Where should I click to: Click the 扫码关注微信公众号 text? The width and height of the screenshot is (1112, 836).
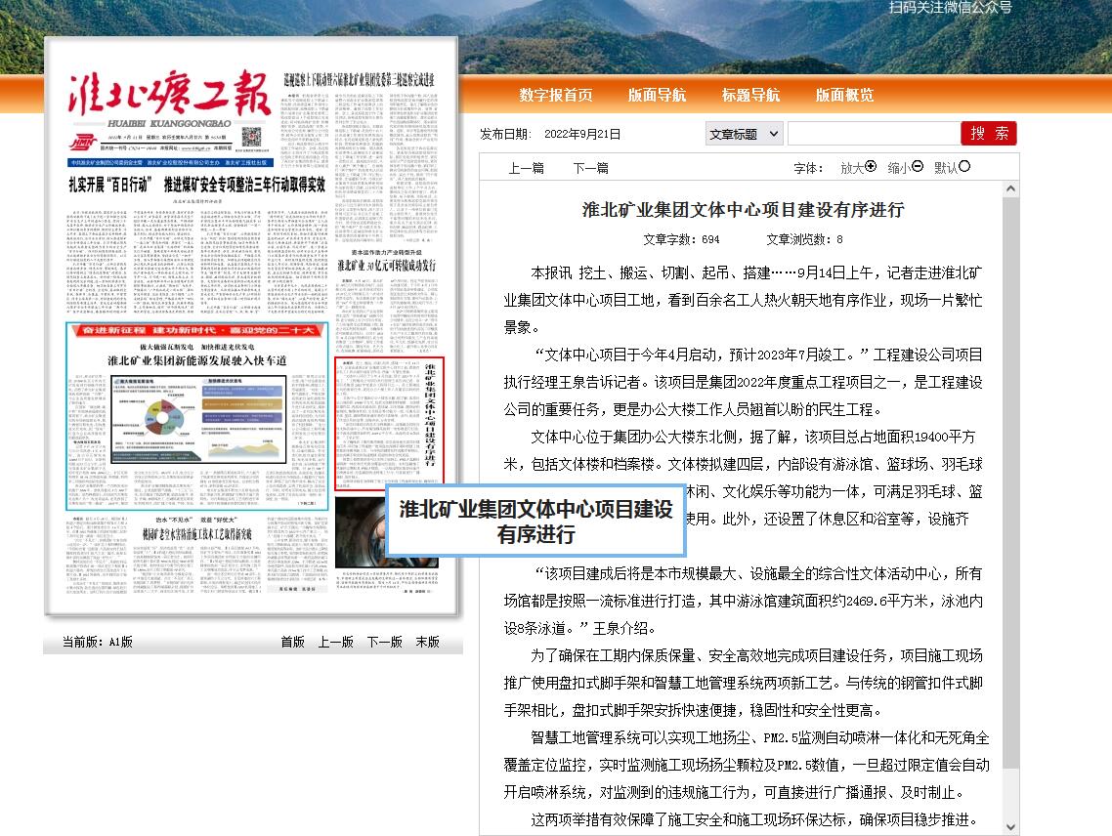coord(951,8)
